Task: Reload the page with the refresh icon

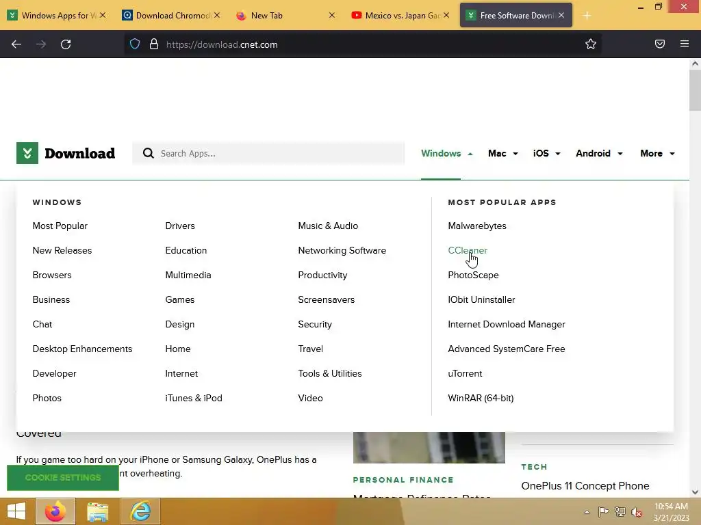Action: click(66, 44)
